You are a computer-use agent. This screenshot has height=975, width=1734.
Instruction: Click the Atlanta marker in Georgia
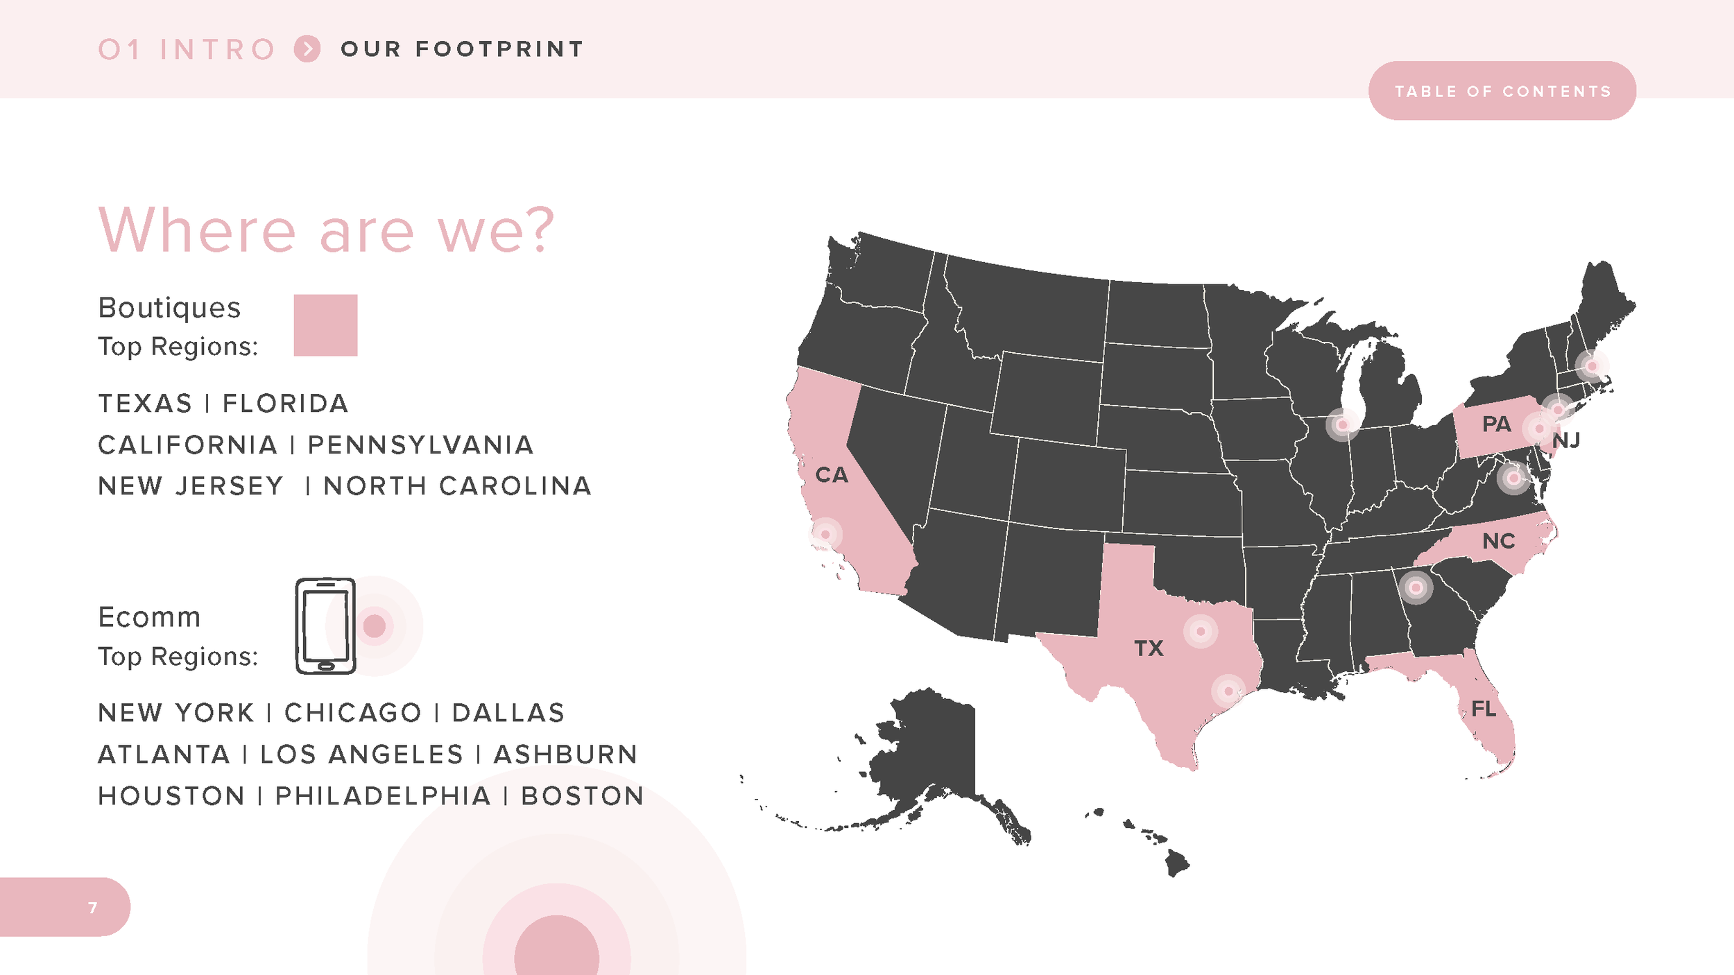pyautogui.click(x=1416, y=588)
